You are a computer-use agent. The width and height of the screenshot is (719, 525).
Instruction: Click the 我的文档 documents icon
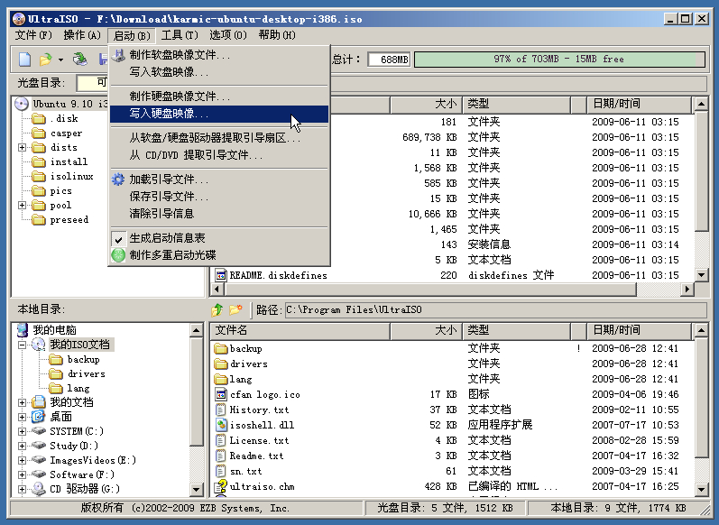click(39, 402)
